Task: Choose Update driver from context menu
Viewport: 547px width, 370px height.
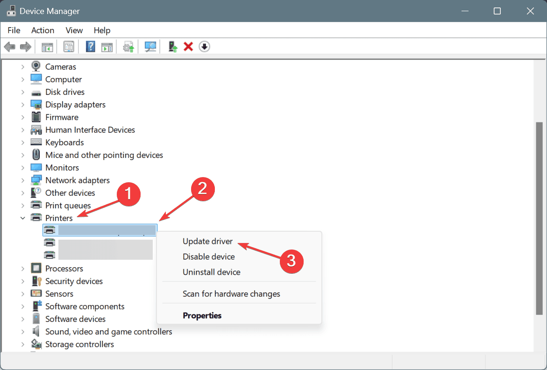Action: click(x=207, y=242)
